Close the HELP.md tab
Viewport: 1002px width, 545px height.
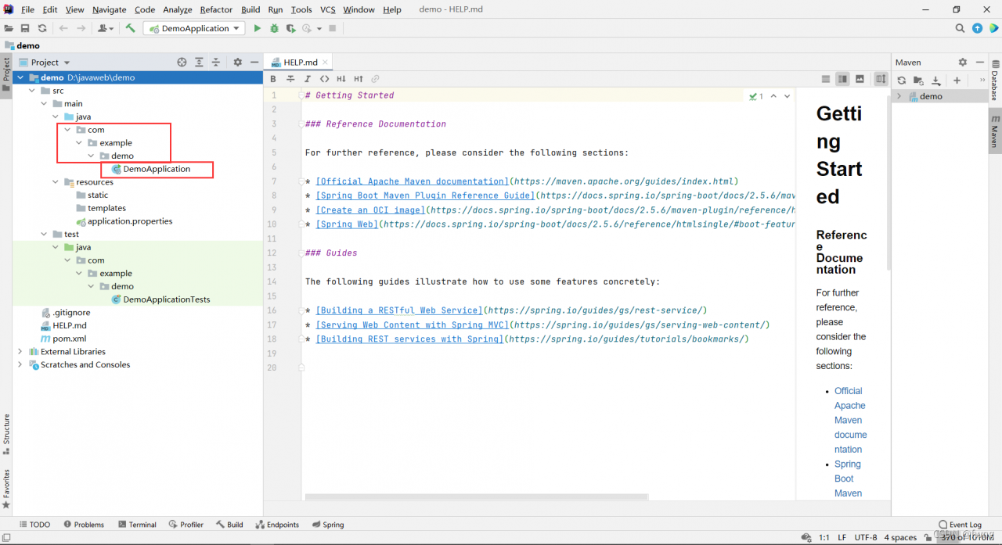(326, 62)
